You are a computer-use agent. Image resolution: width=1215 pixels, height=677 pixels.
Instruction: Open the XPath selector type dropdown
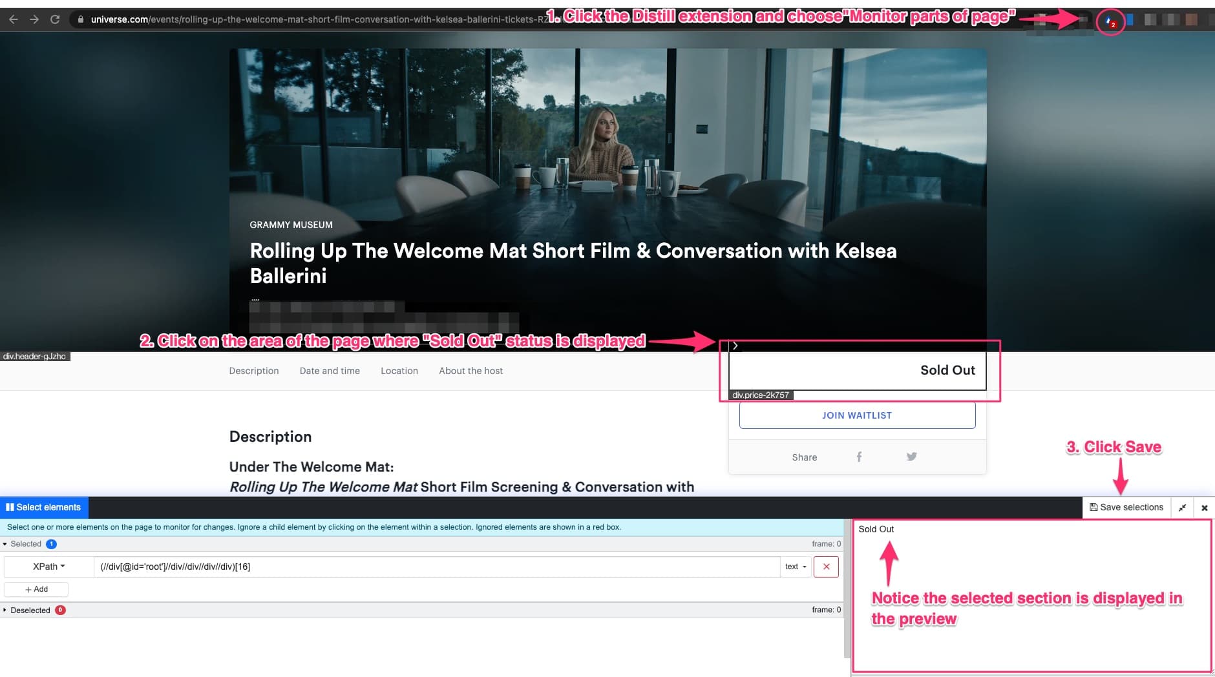point(48,567)
